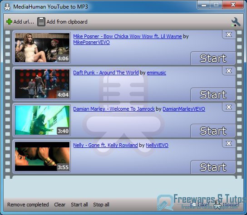The width and height of the screenshot is (247, 215).
Task: Remove the Mike Posner track with its X
Action: pos(229,34)
